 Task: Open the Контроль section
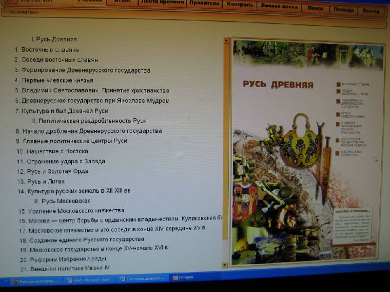tap(239, 5)
